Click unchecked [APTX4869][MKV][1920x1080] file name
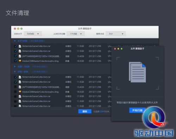The image size is (176, 139). pyautogui.click(x=41, y=87)
